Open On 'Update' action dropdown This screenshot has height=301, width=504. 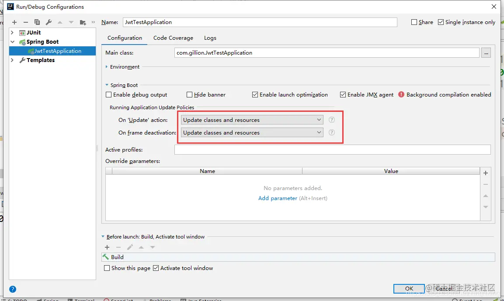[x=252, y=120]
